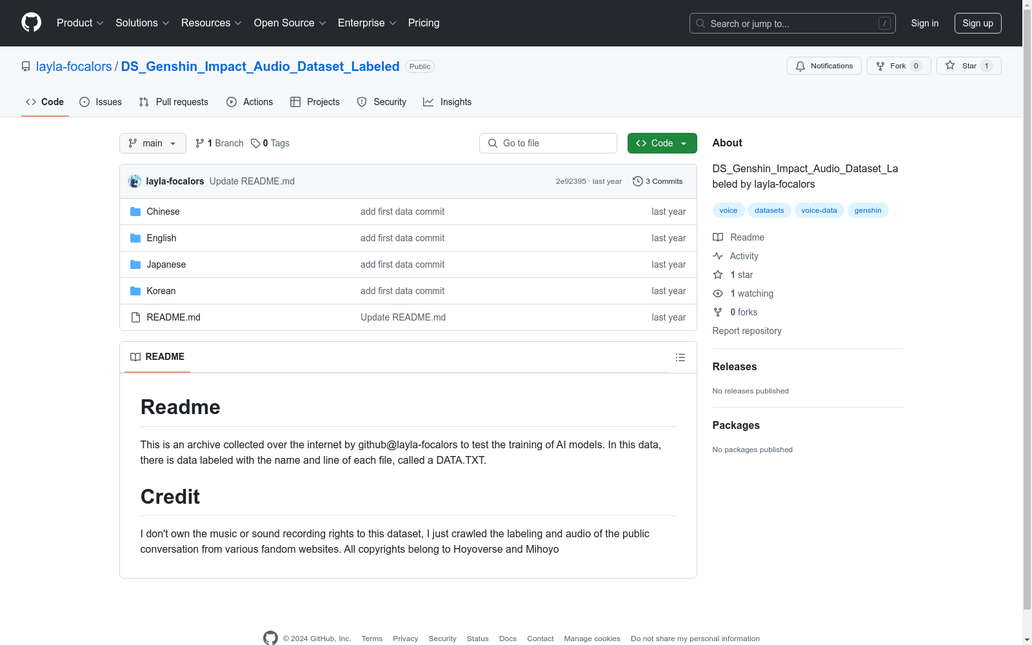Click Report repository

coord(747,331)
